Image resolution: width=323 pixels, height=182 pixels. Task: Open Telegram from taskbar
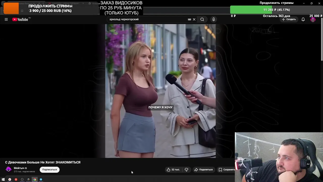pyautogui.click(x=41, y=179)
